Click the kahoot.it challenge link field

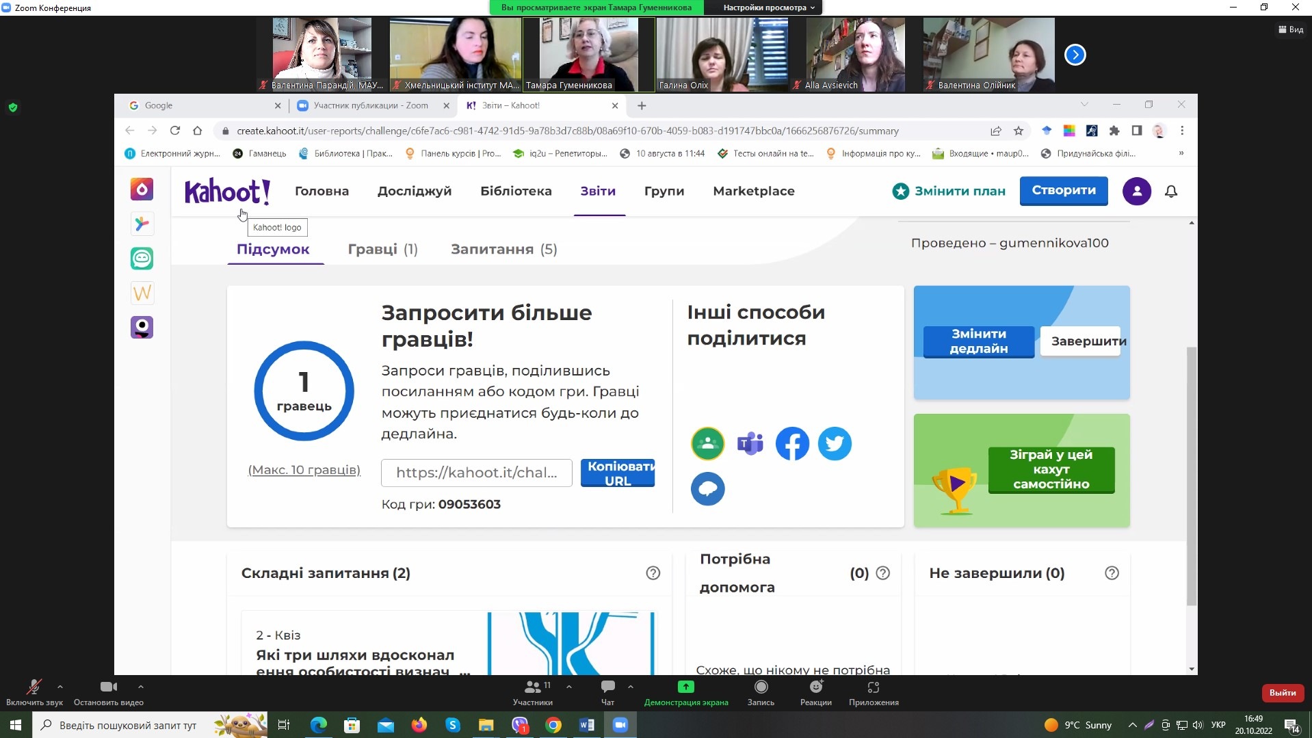tap(476, 473)
